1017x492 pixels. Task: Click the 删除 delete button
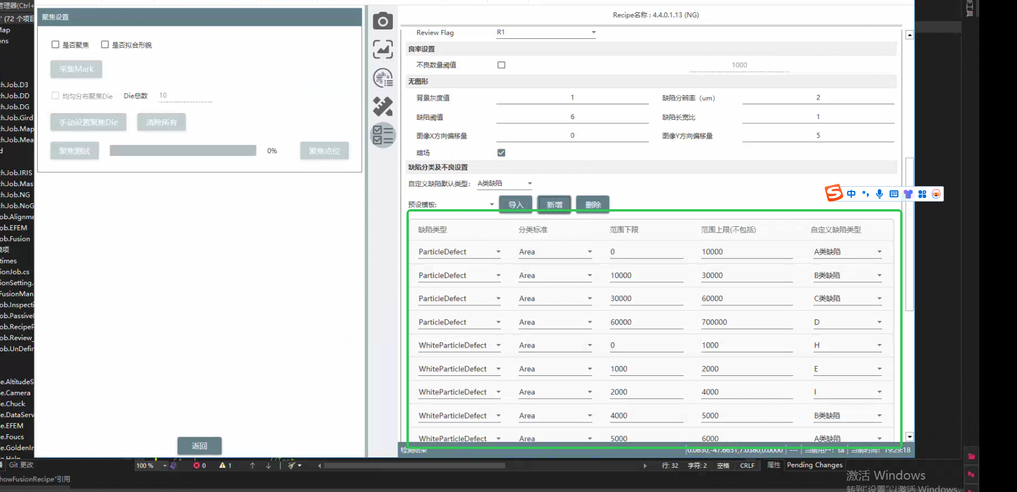pyautogui.click(x=593, y=204)
